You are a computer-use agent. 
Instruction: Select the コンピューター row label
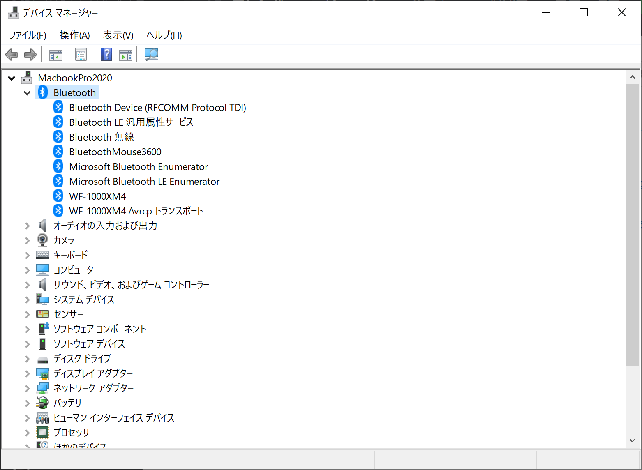point(77,270)
